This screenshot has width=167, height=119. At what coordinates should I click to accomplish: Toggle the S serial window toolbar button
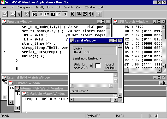tap(65, 14)
